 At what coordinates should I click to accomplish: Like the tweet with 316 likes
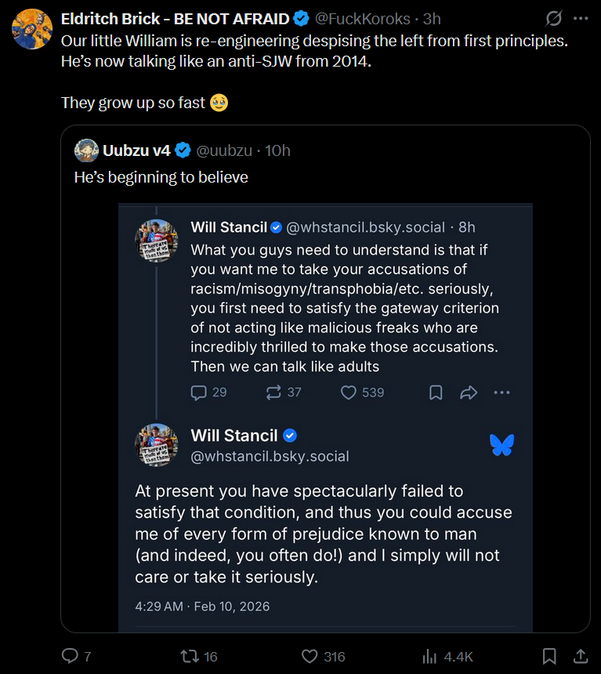tap(310, 656)
